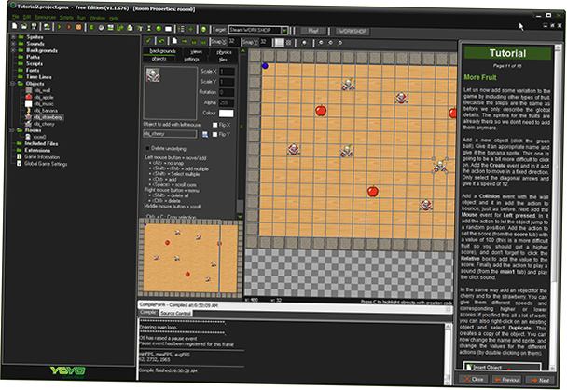
Task: Clear the room with the blank page icon
Action: (x=174, y=41)
